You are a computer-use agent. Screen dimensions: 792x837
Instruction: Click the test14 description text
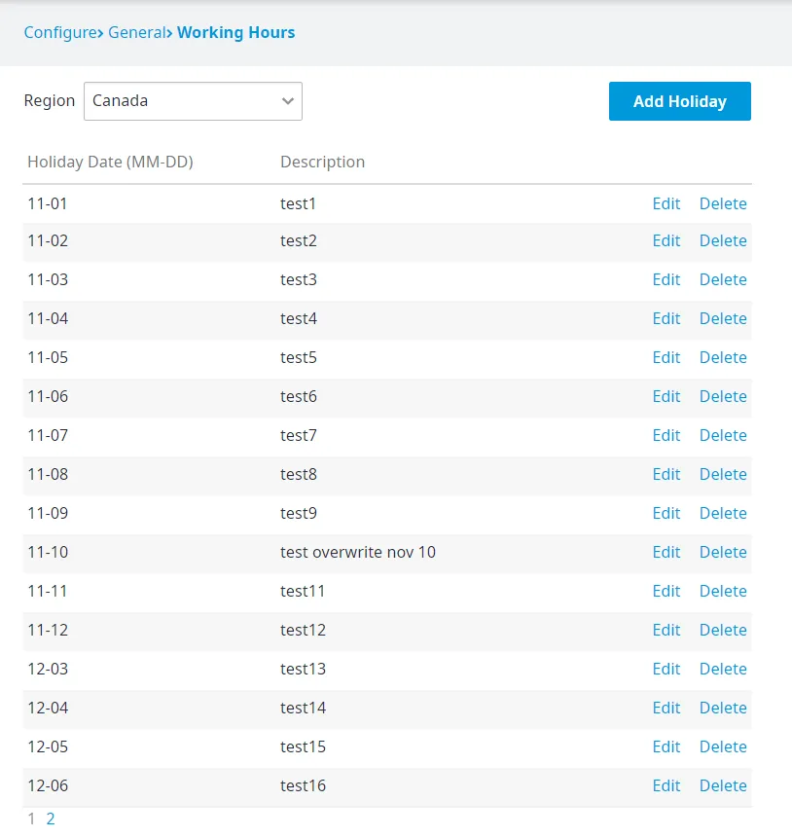click(304, 709)
